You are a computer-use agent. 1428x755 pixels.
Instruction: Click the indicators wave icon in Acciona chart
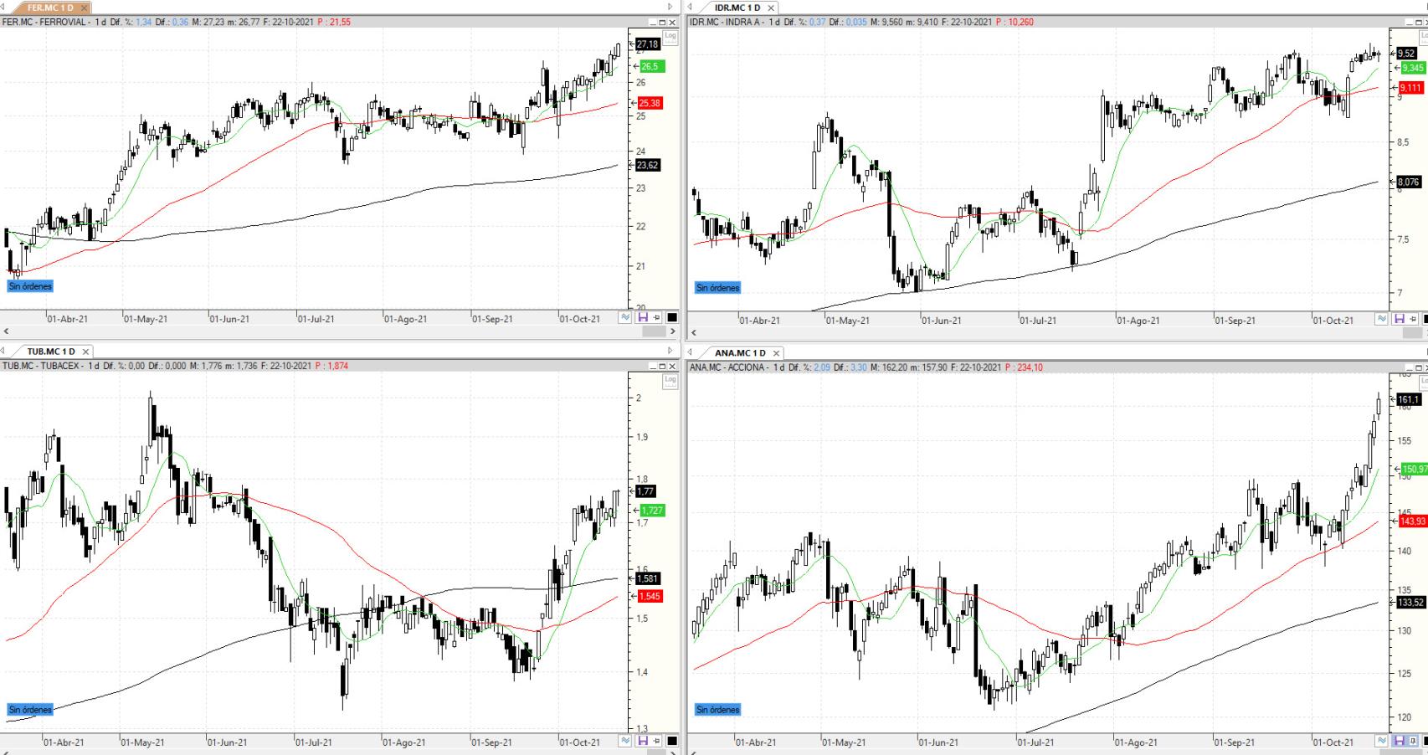[x=1382, y=741]
